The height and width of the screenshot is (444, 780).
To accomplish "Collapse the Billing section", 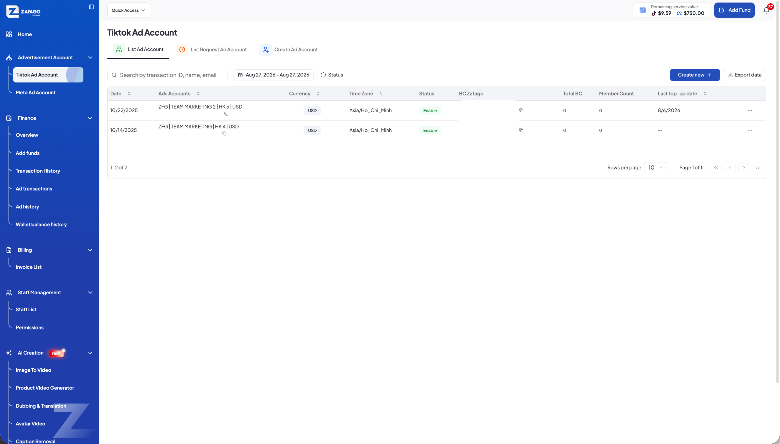I will click(90, 250).
